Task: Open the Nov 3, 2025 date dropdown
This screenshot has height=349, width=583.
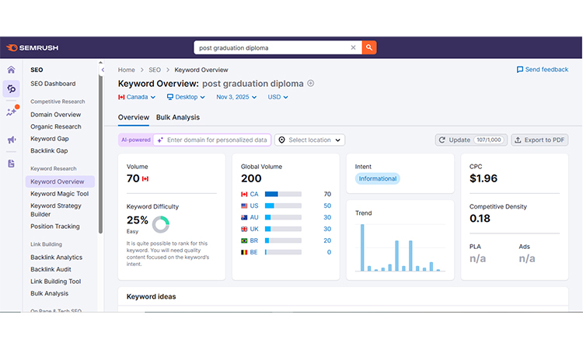Action: point(236,97)
